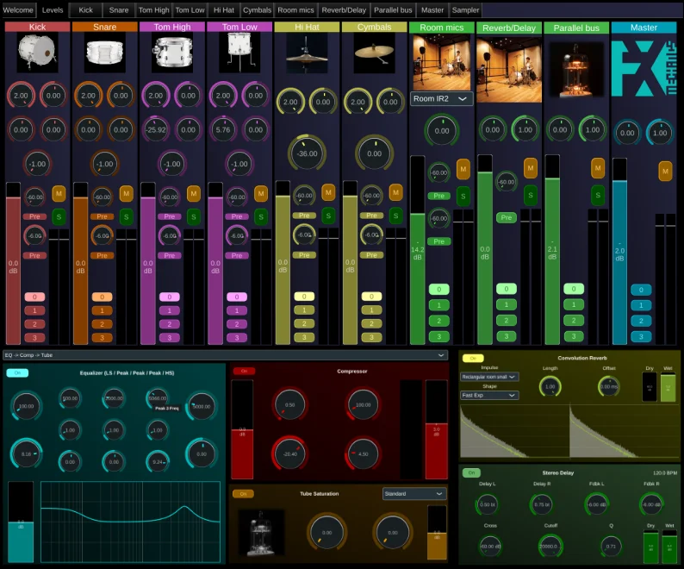Click the upper Pre button on Kick channel

coord(35,216)
